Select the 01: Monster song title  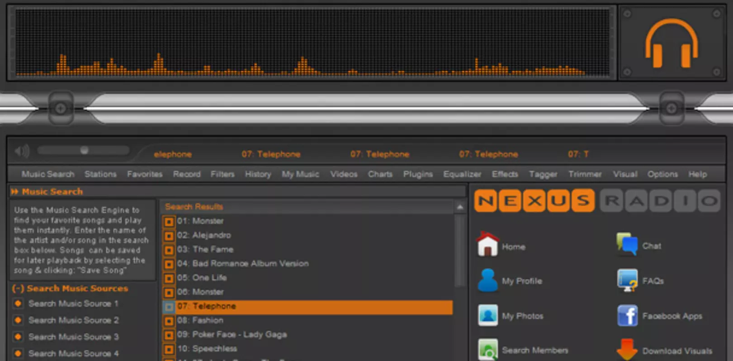pos(200,221)
